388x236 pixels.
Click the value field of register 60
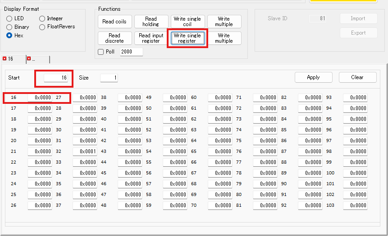220,98
